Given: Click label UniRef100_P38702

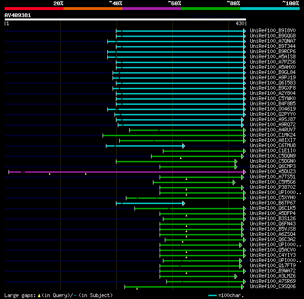Looking at the screenshot, I should pyautogui.click(x=273, y=187).
